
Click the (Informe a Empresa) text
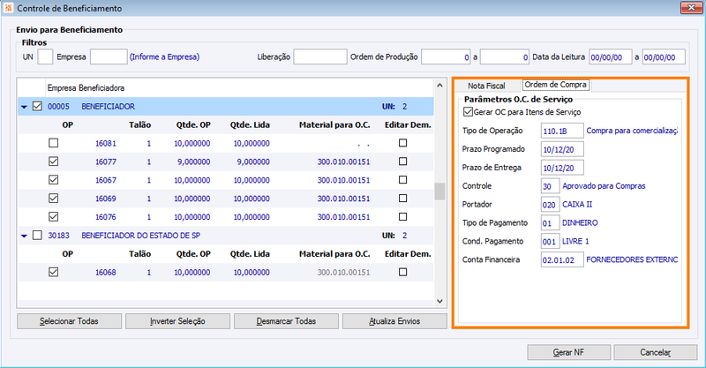click(x=164, y=56)
